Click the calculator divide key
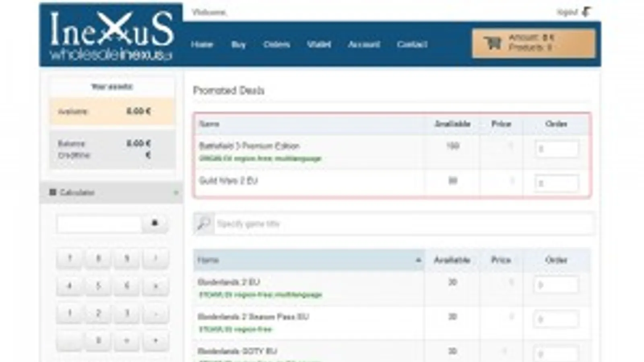The height and width of the screenshot is (362, 644). [x=155, y=258]
